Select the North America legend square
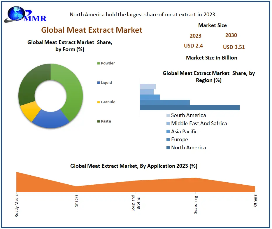The height and width of the screenshot is (229, 272). [x=168, y=148]
